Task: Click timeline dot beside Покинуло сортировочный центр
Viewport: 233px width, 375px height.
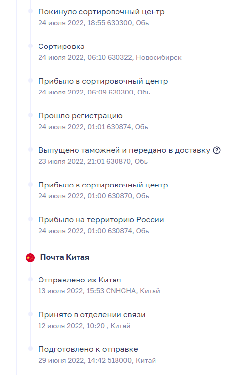Action: pos(30,11)
